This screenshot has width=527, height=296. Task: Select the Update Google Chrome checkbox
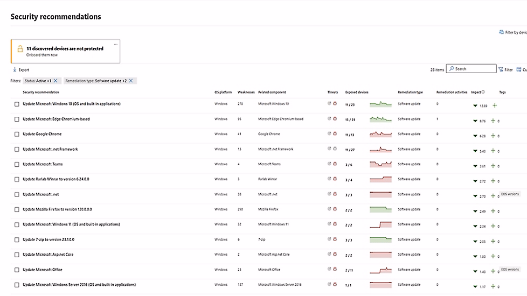tap(17, 134)
